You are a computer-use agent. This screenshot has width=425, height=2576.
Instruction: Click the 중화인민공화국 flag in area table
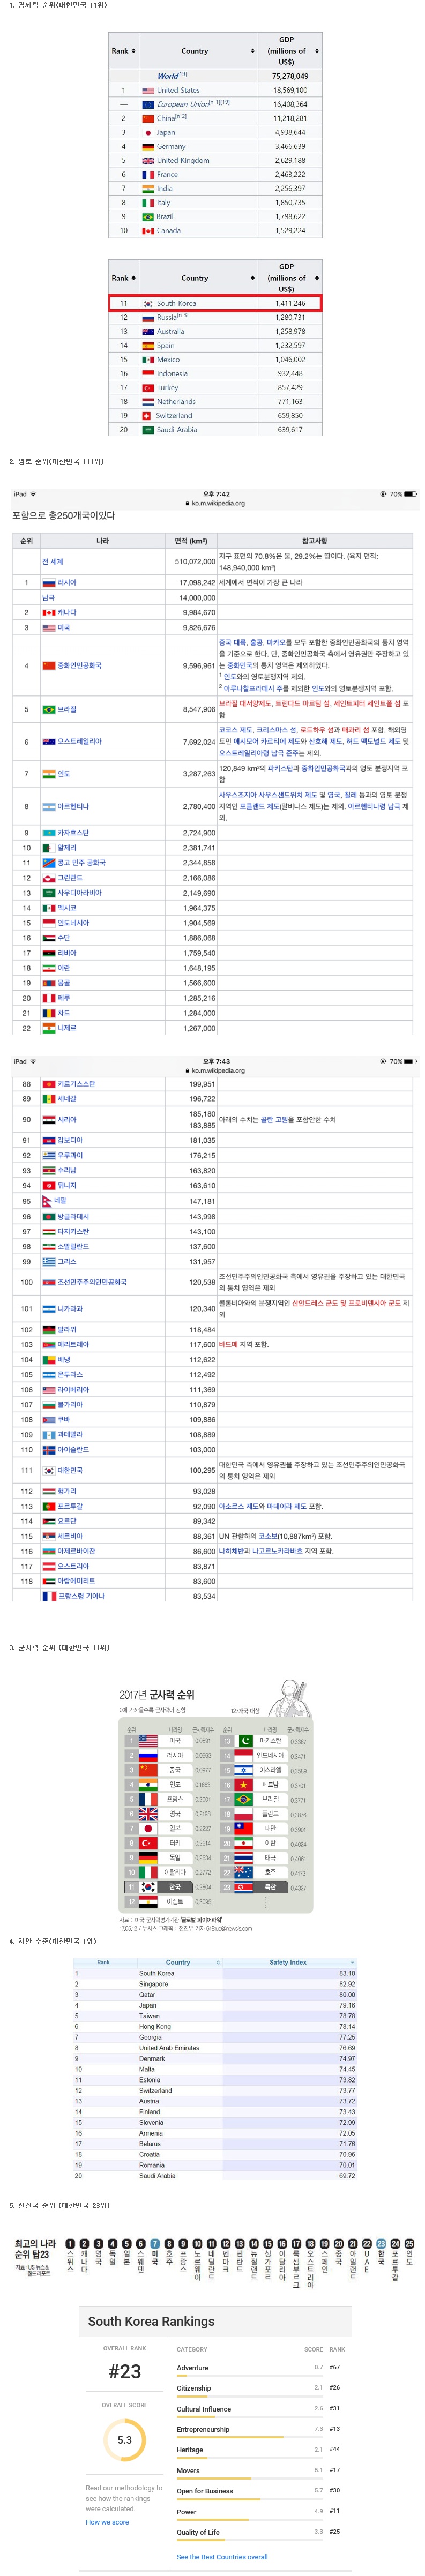click(x=48, y=665)
